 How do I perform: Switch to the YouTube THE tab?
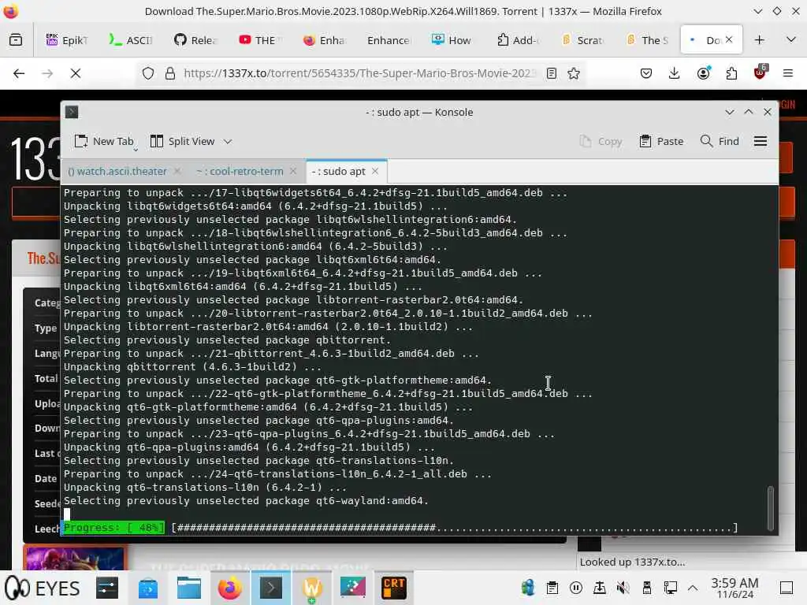tap(259, 39)
